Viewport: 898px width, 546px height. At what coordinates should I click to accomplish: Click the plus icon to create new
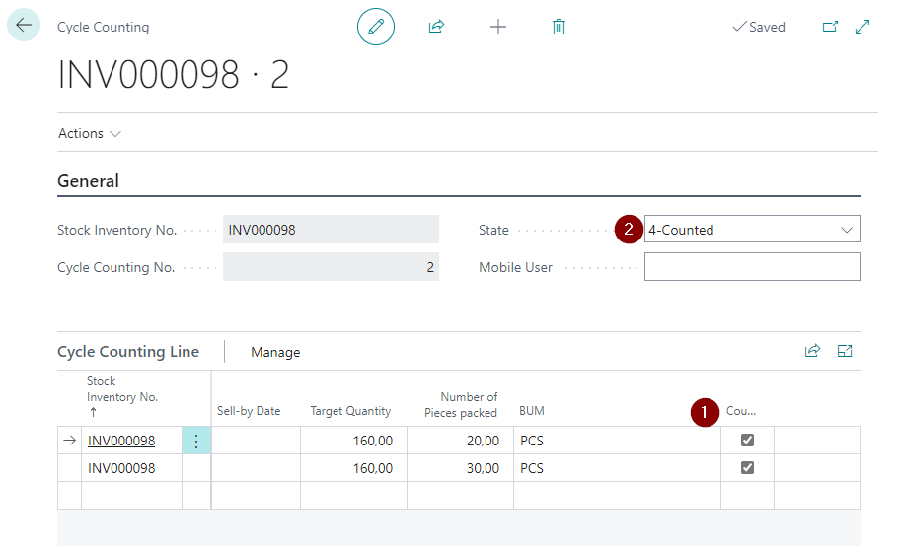coord(498,27)
